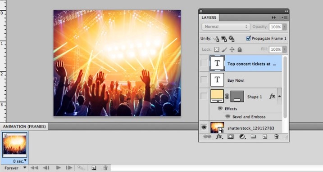This screenshot has width=323, height=172.
Task: Click shutterstock smart object layer thumbnail
Action: [217, 128]
